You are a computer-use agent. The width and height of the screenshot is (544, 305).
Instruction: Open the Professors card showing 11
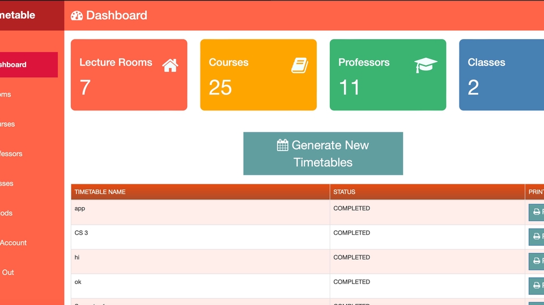(x=388, y=75)
